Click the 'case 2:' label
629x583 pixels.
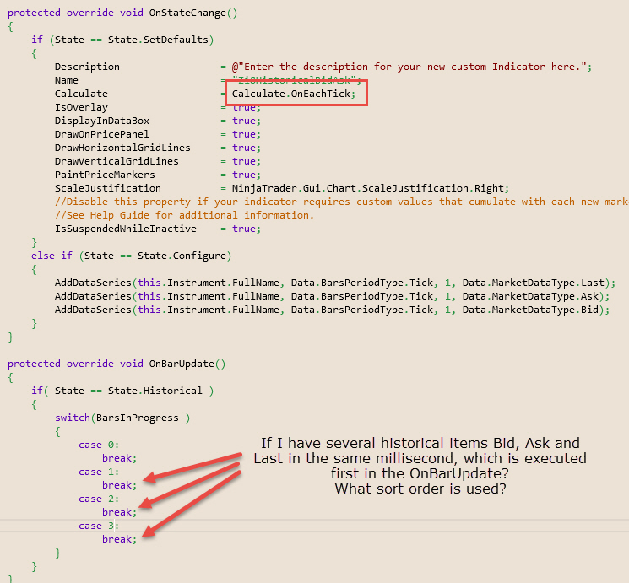pyautogui.click(x=99, y=499)
